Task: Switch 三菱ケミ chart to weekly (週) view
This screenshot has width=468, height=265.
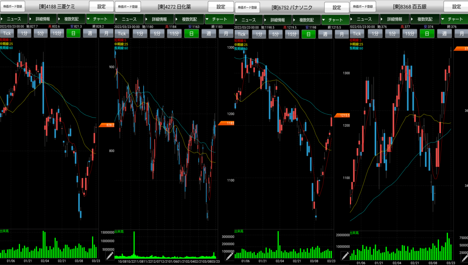Action: click(x=90, y=33)
